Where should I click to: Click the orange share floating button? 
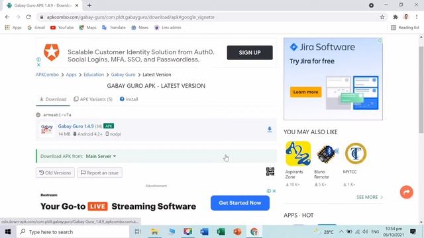tap(406, 192)
